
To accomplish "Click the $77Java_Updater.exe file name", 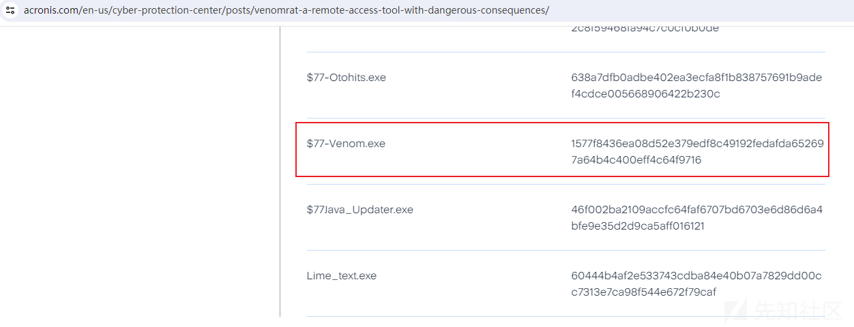I will click(x=360, y=210).
